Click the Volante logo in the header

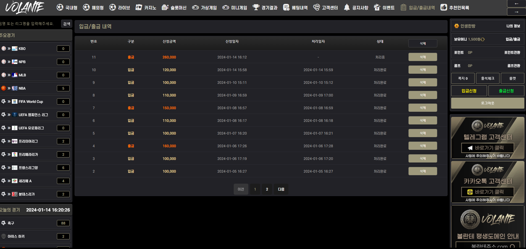click(25, 7)
